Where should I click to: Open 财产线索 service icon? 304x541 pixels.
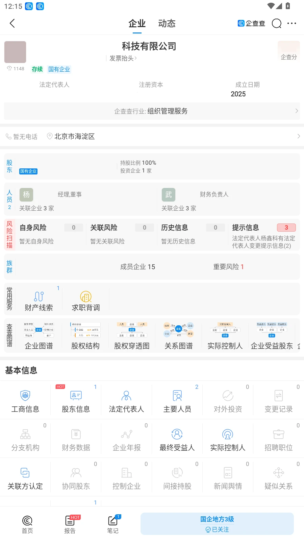pos(39,300)
